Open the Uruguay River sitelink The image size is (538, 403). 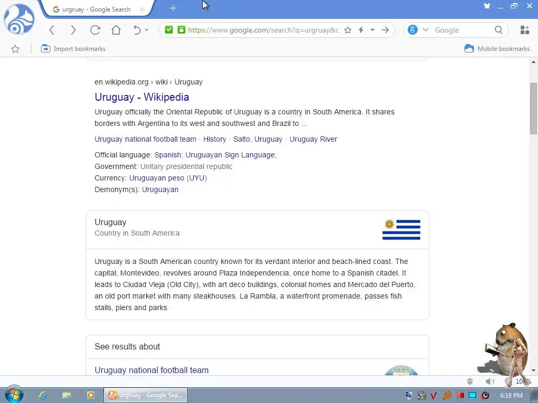point(313,139)
